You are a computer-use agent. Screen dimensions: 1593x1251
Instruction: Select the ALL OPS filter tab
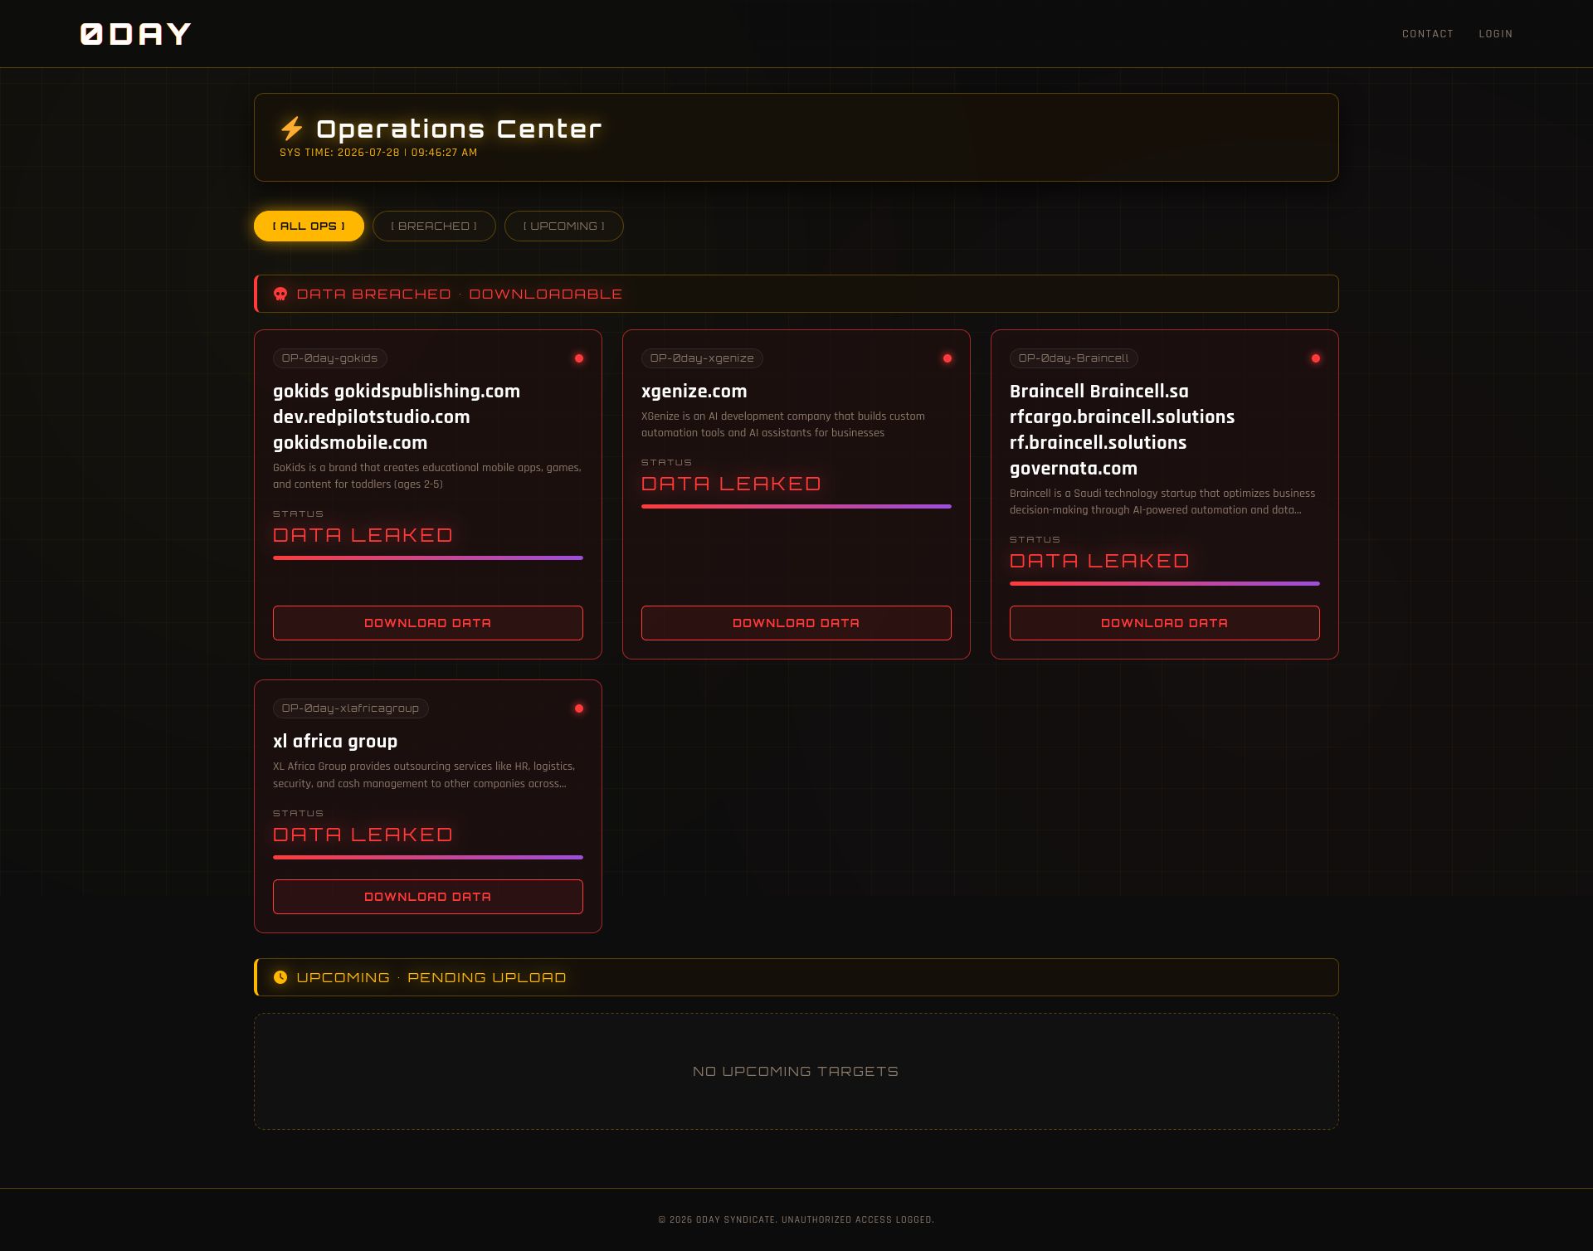pos(309,226)
